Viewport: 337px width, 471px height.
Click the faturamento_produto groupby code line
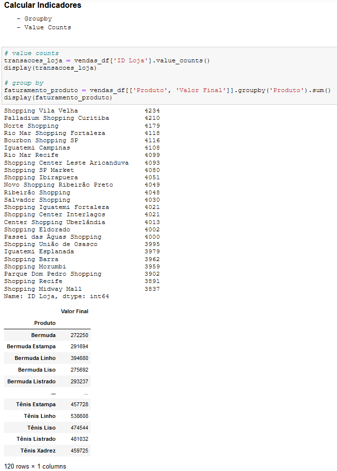click(167, 91)
